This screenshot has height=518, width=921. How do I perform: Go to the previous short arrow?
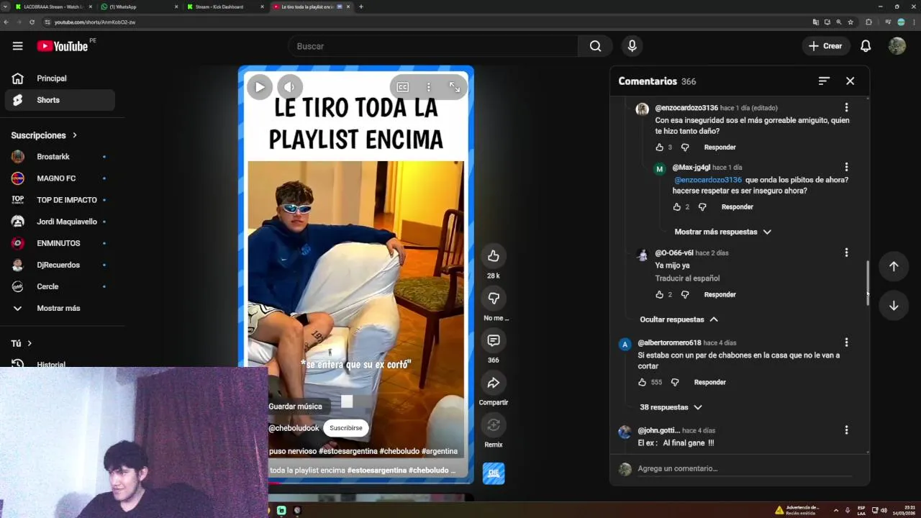pos(894,266)
